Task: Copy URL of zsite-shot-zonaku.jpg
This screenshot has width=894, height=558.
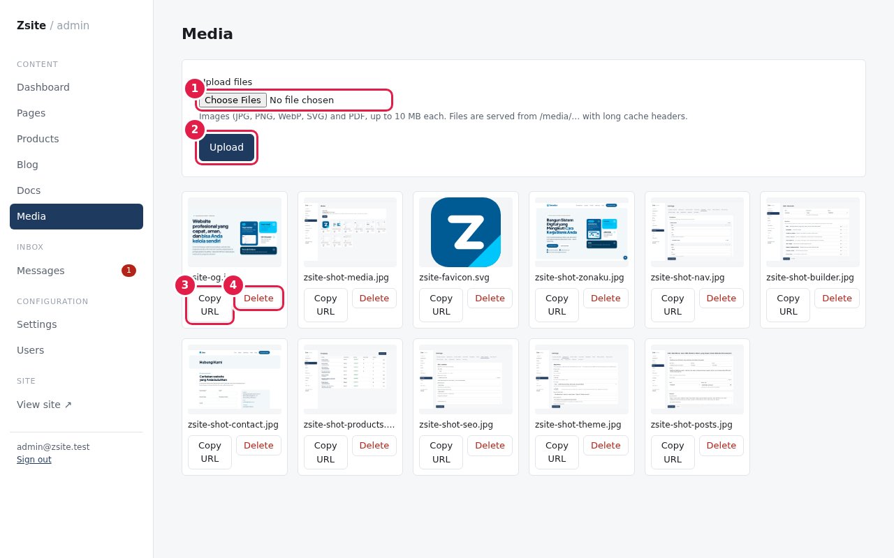Action: click(x=557, y=305)
